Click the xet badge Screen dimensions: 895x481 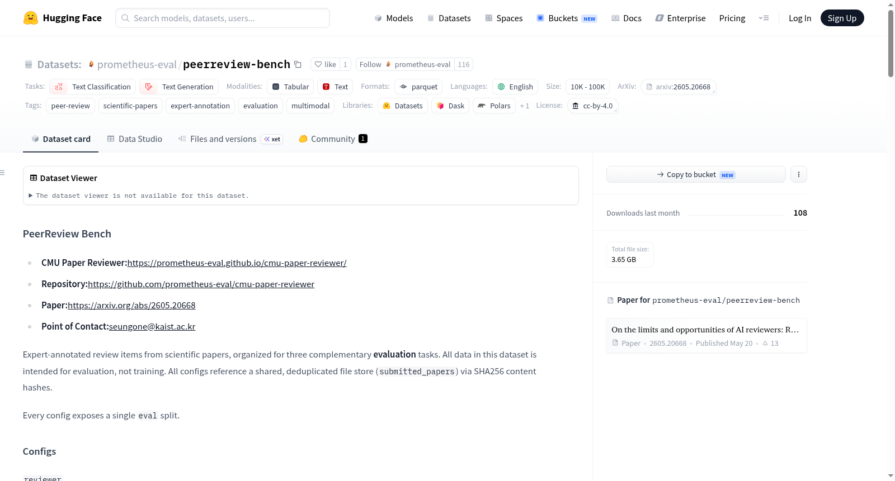(272, 139)
